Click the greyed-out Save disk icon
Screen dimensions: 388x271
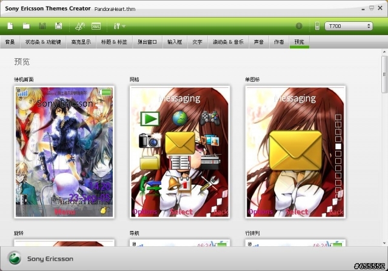point(42,25)
